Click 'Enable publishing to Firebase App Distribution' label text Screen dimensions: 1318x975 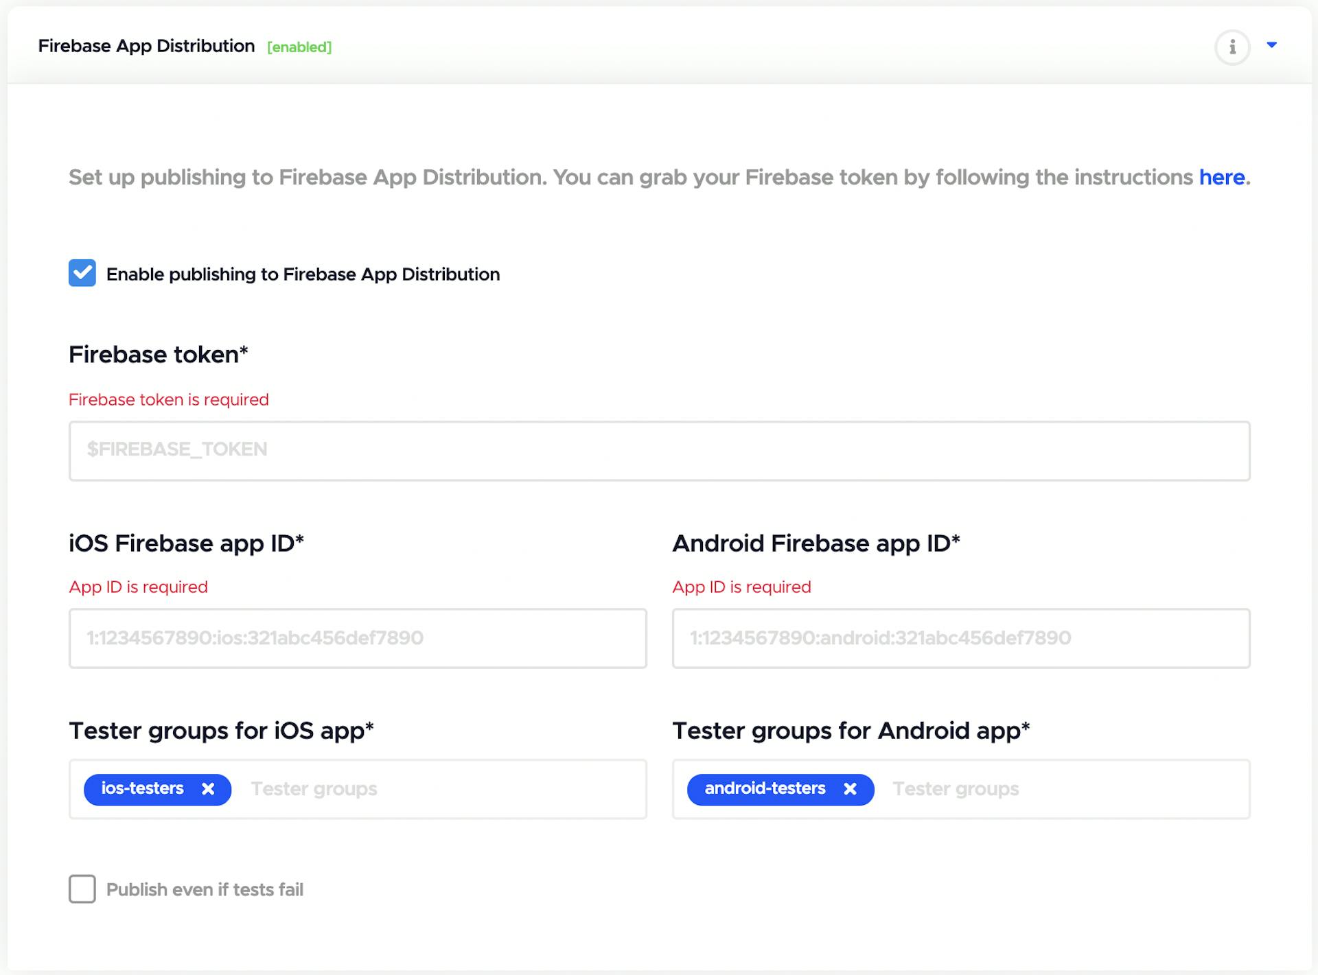[x=303, y=274]
